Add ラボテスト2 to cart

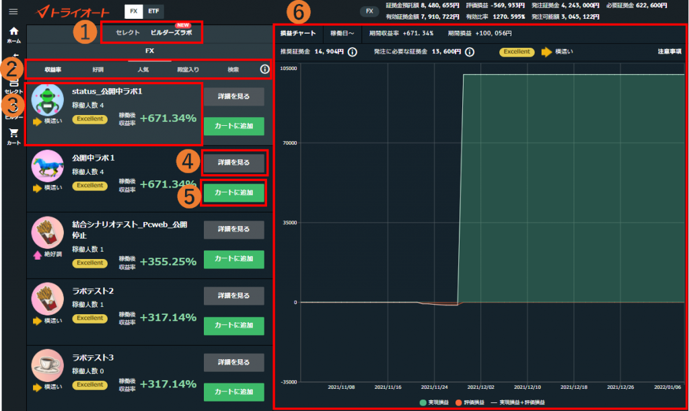233,326
